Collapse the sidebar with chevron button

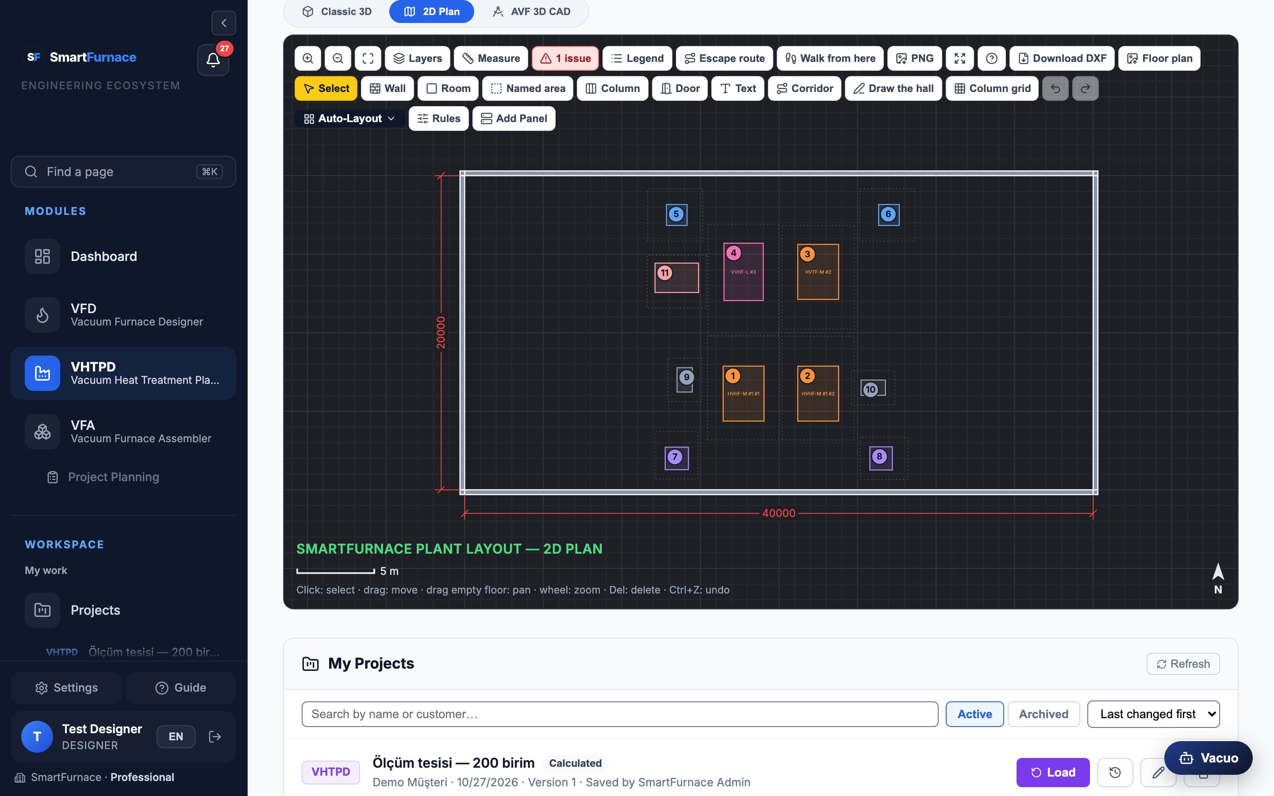click(224, 23)
